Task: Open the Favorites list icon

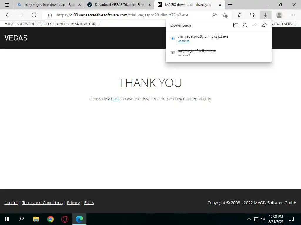Action: tap(240, 15)
